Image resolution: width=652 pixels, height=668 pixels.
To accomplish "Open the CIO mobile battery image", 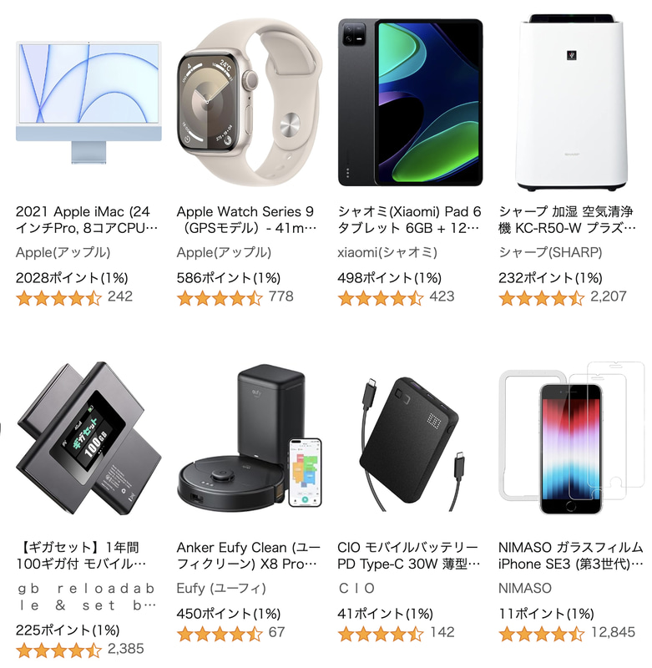I will 411,443.
